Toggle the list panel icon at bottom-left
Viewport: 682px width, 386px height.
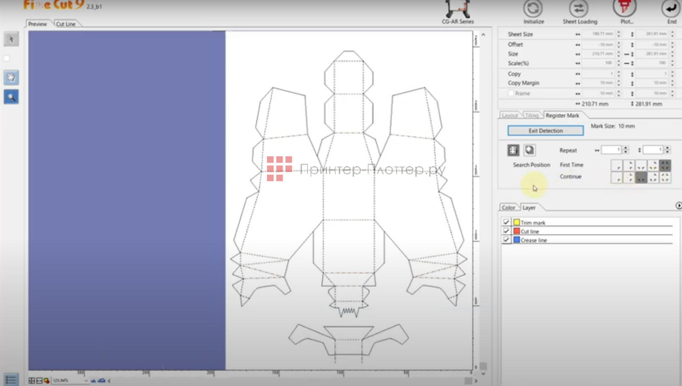11,379
